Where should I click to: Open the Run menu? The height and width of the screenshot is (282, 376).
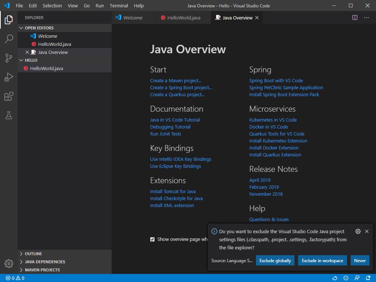100,6
